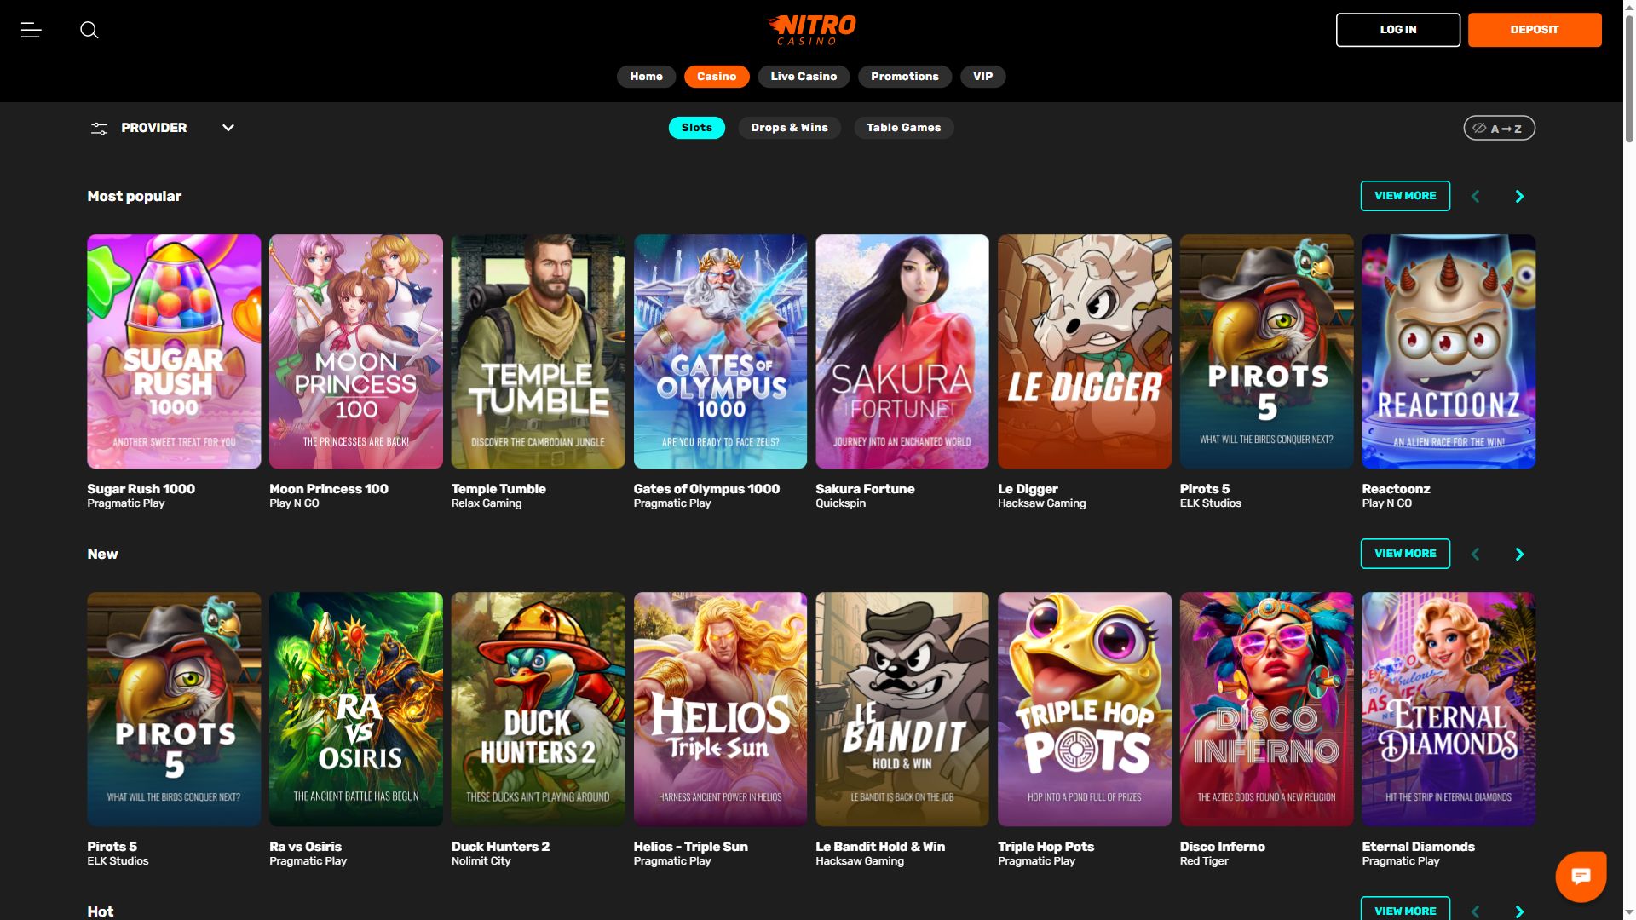This screenshot has width=1636, height=920.
Task: Open Moon Princess 100 game thumbnail
Action: (356, 352)
